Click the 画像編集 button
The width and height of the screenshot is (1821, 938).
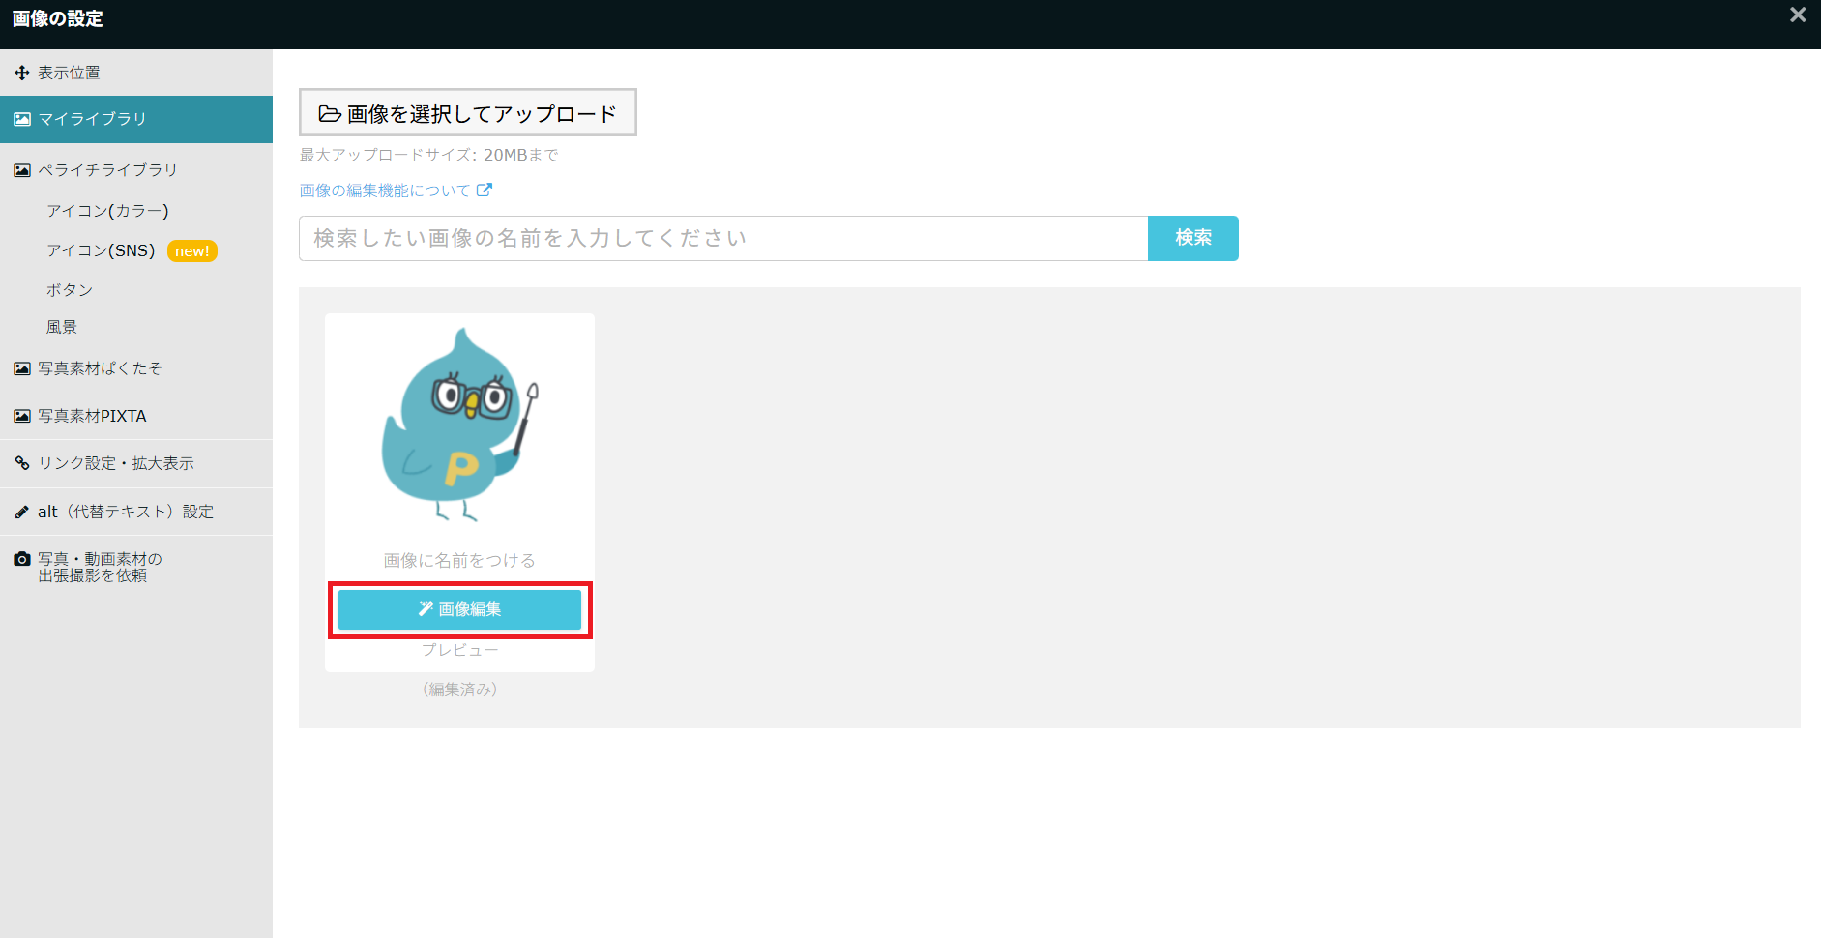pyautogui.click(x=459, y=609)
